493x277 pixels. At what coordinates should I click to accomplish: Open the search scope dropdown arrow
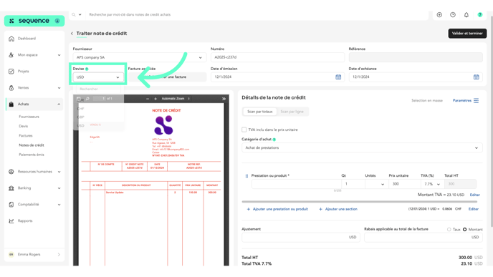click(80, 14)
